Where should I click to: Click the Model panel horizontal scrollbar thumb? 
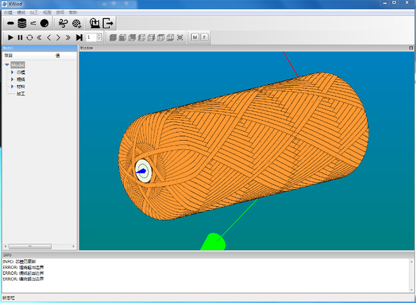pos(30,247)
